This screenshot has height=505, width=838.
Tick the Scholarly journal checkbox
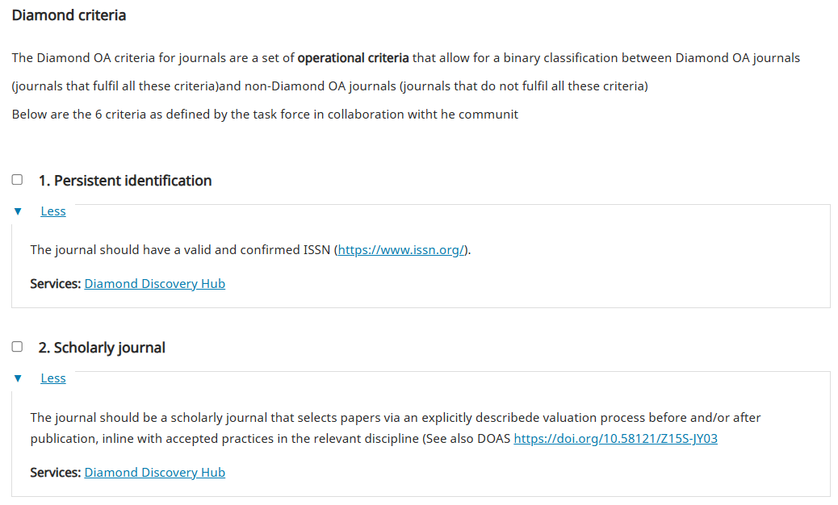[17, 347]
